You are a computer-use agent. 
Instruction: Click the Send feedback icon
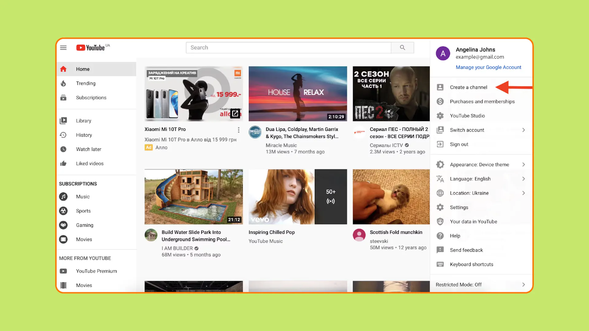tap(440, 250)
